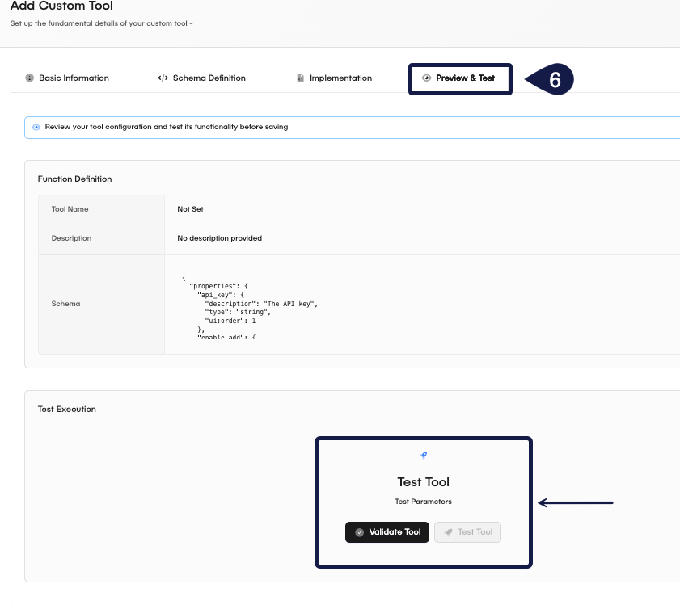
Task: Click the document icon on Implementation tab
Action: [x=301, y=78]
